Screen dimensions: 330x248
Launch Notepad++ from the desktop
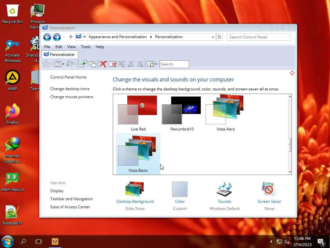click(13, 215)
